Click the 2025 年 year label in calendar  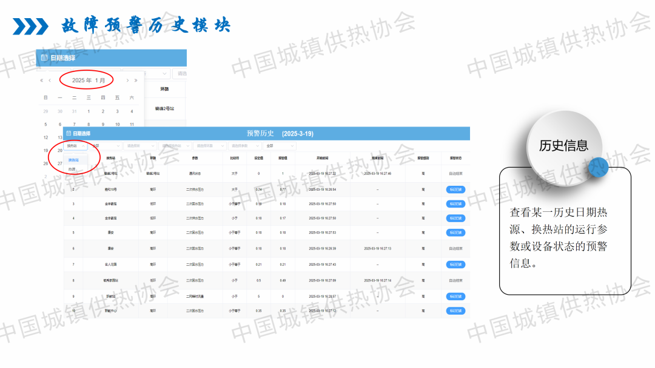coord(81,80)
